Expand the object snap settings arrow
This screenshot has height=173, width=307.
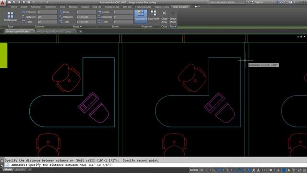click(244, 170)
